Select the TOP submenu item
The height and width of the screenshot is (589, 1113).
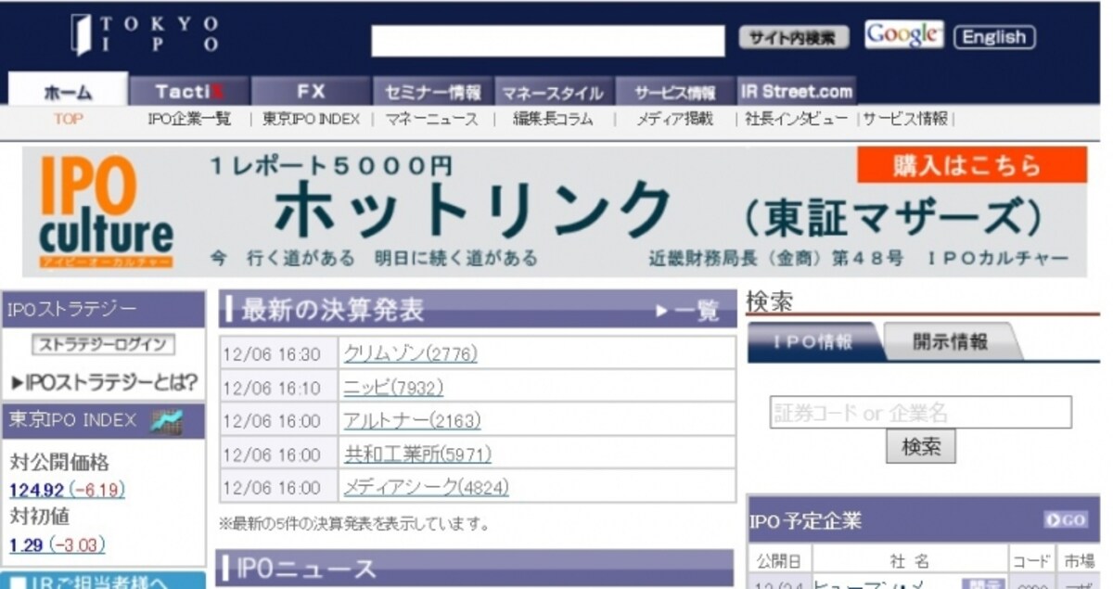pos(68,119)
